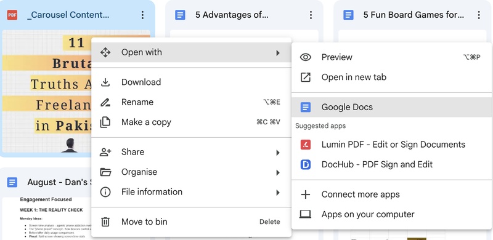
Task: Click the Suggested apps heading text
Action: [320, 126]
